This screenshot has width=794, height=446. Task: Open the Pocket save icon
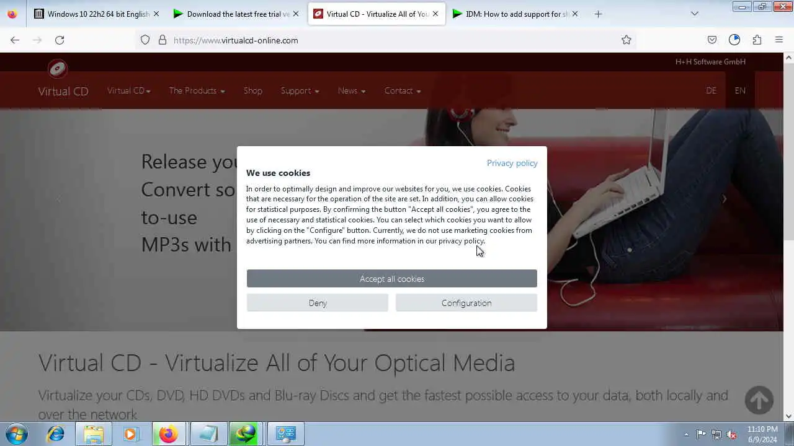712,40
